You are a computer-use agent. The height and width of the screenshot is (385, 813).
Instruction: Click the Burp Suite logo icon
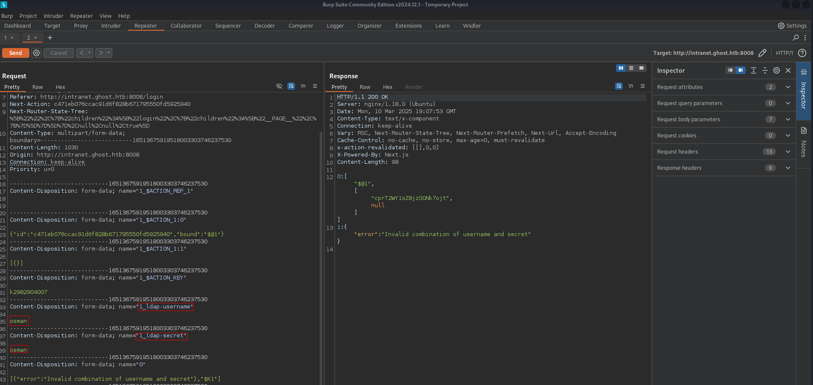(4, 5)
